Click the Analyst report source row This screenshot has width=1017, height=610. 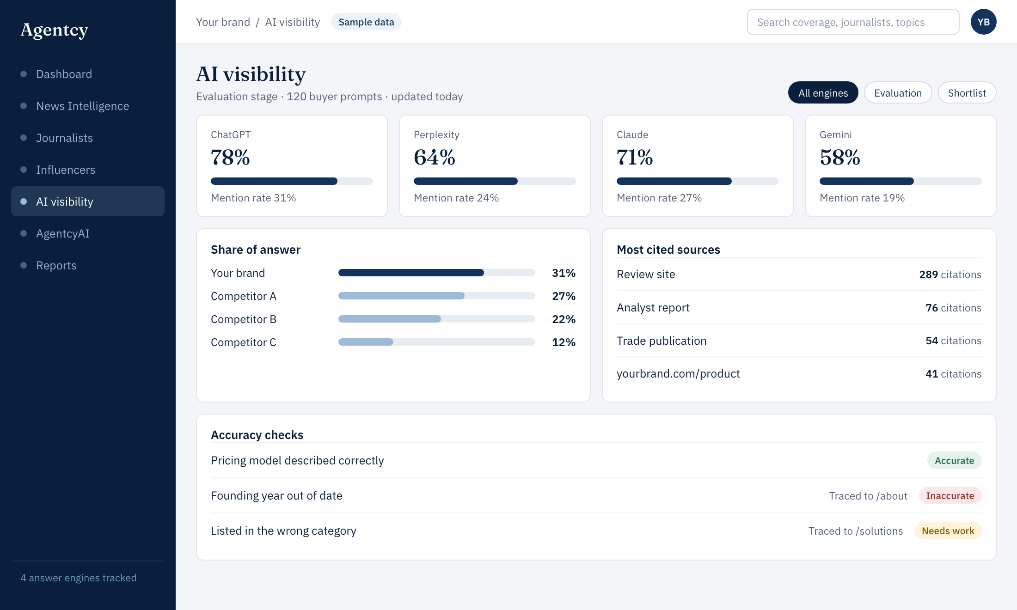[x=799, y=308]
